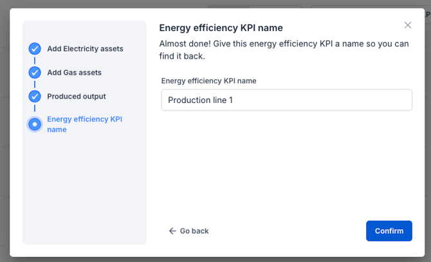This screenshot has width=431, height=262.
Task: Click the checkmark icon beside Add Gas assets
Action: click(35, 73)
